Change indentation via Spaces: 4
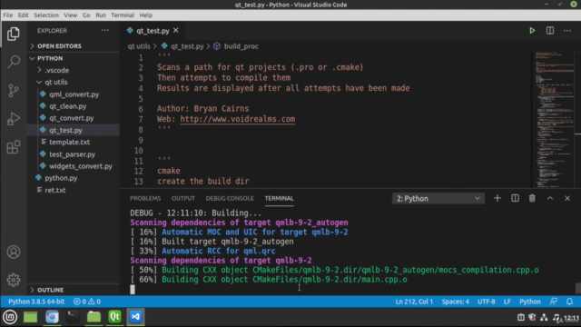 pyautogui.click(x=455, y=302)
